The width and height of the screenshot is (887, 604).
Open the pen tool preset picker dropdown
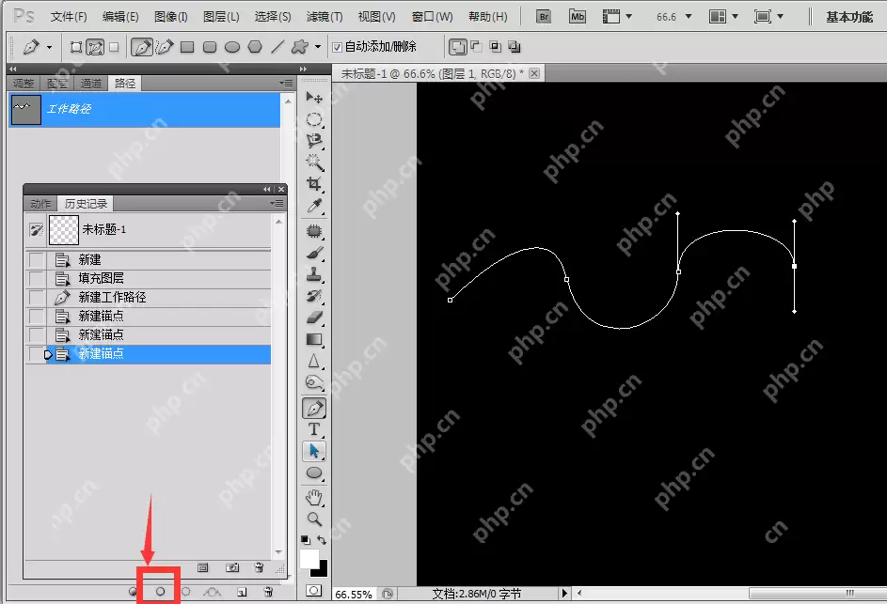coord(49,47)
